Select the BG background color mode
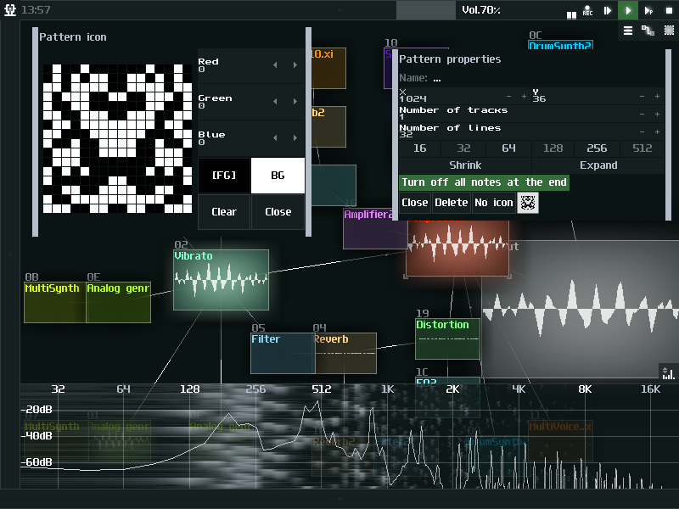Viewport: 679px width, 509px height. (278, 176)
